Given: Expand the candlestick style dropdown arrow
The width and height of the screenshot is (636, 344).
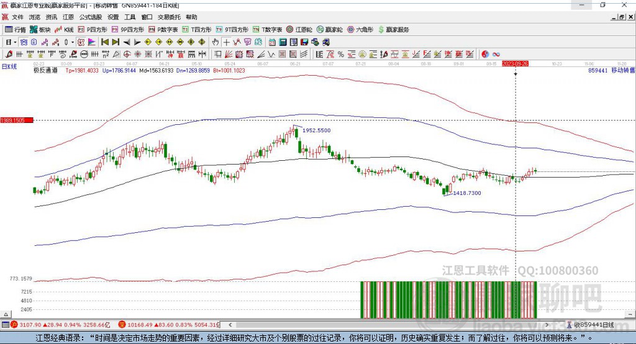Looking at the screenshot, I should 73,42.
